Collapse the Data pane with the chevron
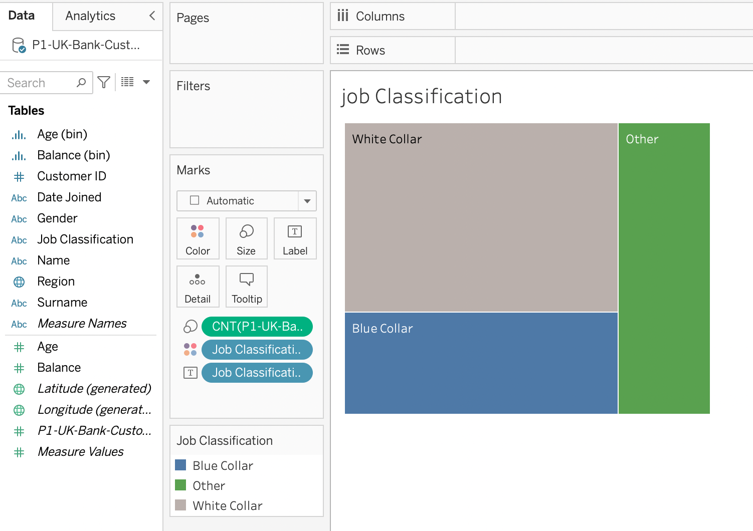Viewport: 753px width, 531px height. (x=152, y=16)
